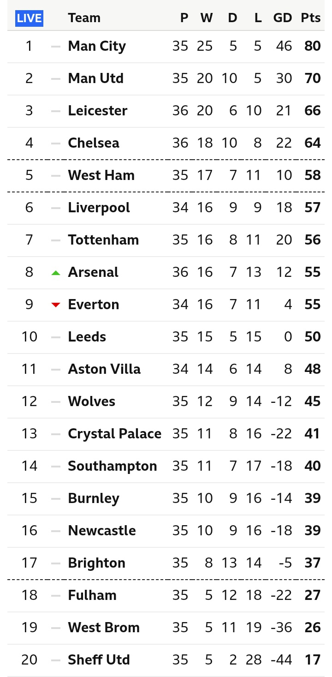The image size is (332, 677).
Task: Select the GD column header
Action: point(283,18)
